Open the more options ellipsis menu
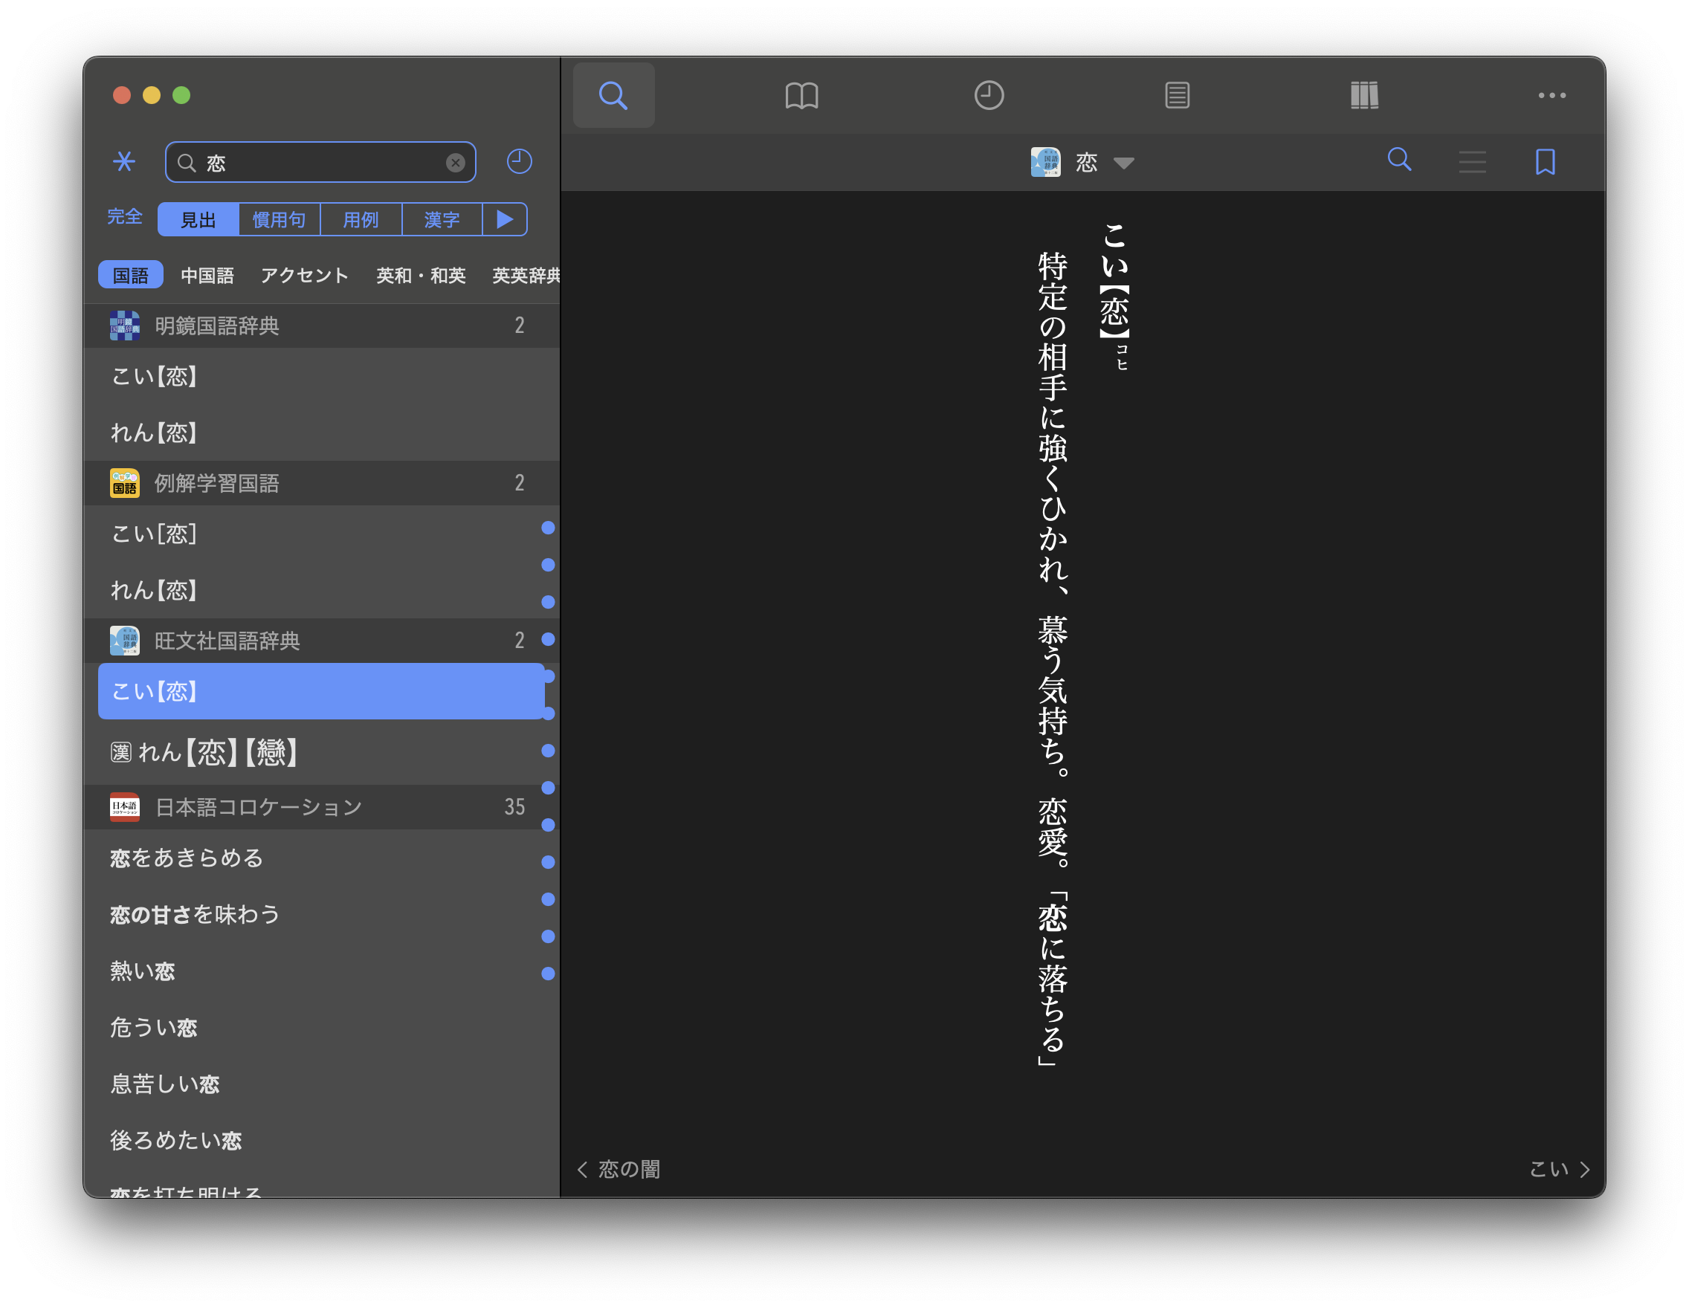This screenshot has width=1689, height=1308. 1551,95
